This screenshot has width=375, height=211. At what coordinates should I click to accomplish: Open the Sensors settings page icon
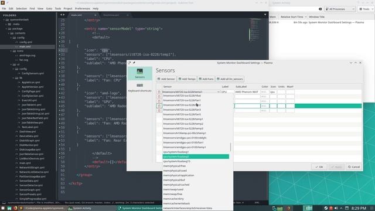click(x=139, y=73)
